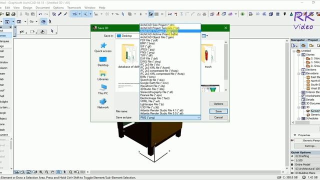This screenshot has width=320, height=180.
Task: Click the 02 Drafting quick option field
Action: pos(307,156)
